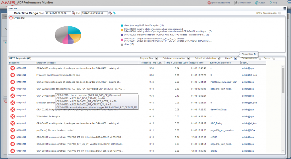Open snapshot link for popView() row

click(x=21, y=130)
